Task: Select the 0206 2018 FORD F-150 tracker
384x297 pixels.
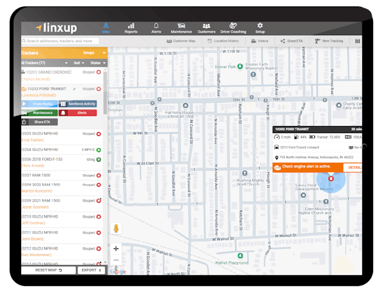Action: click(62, 163)
